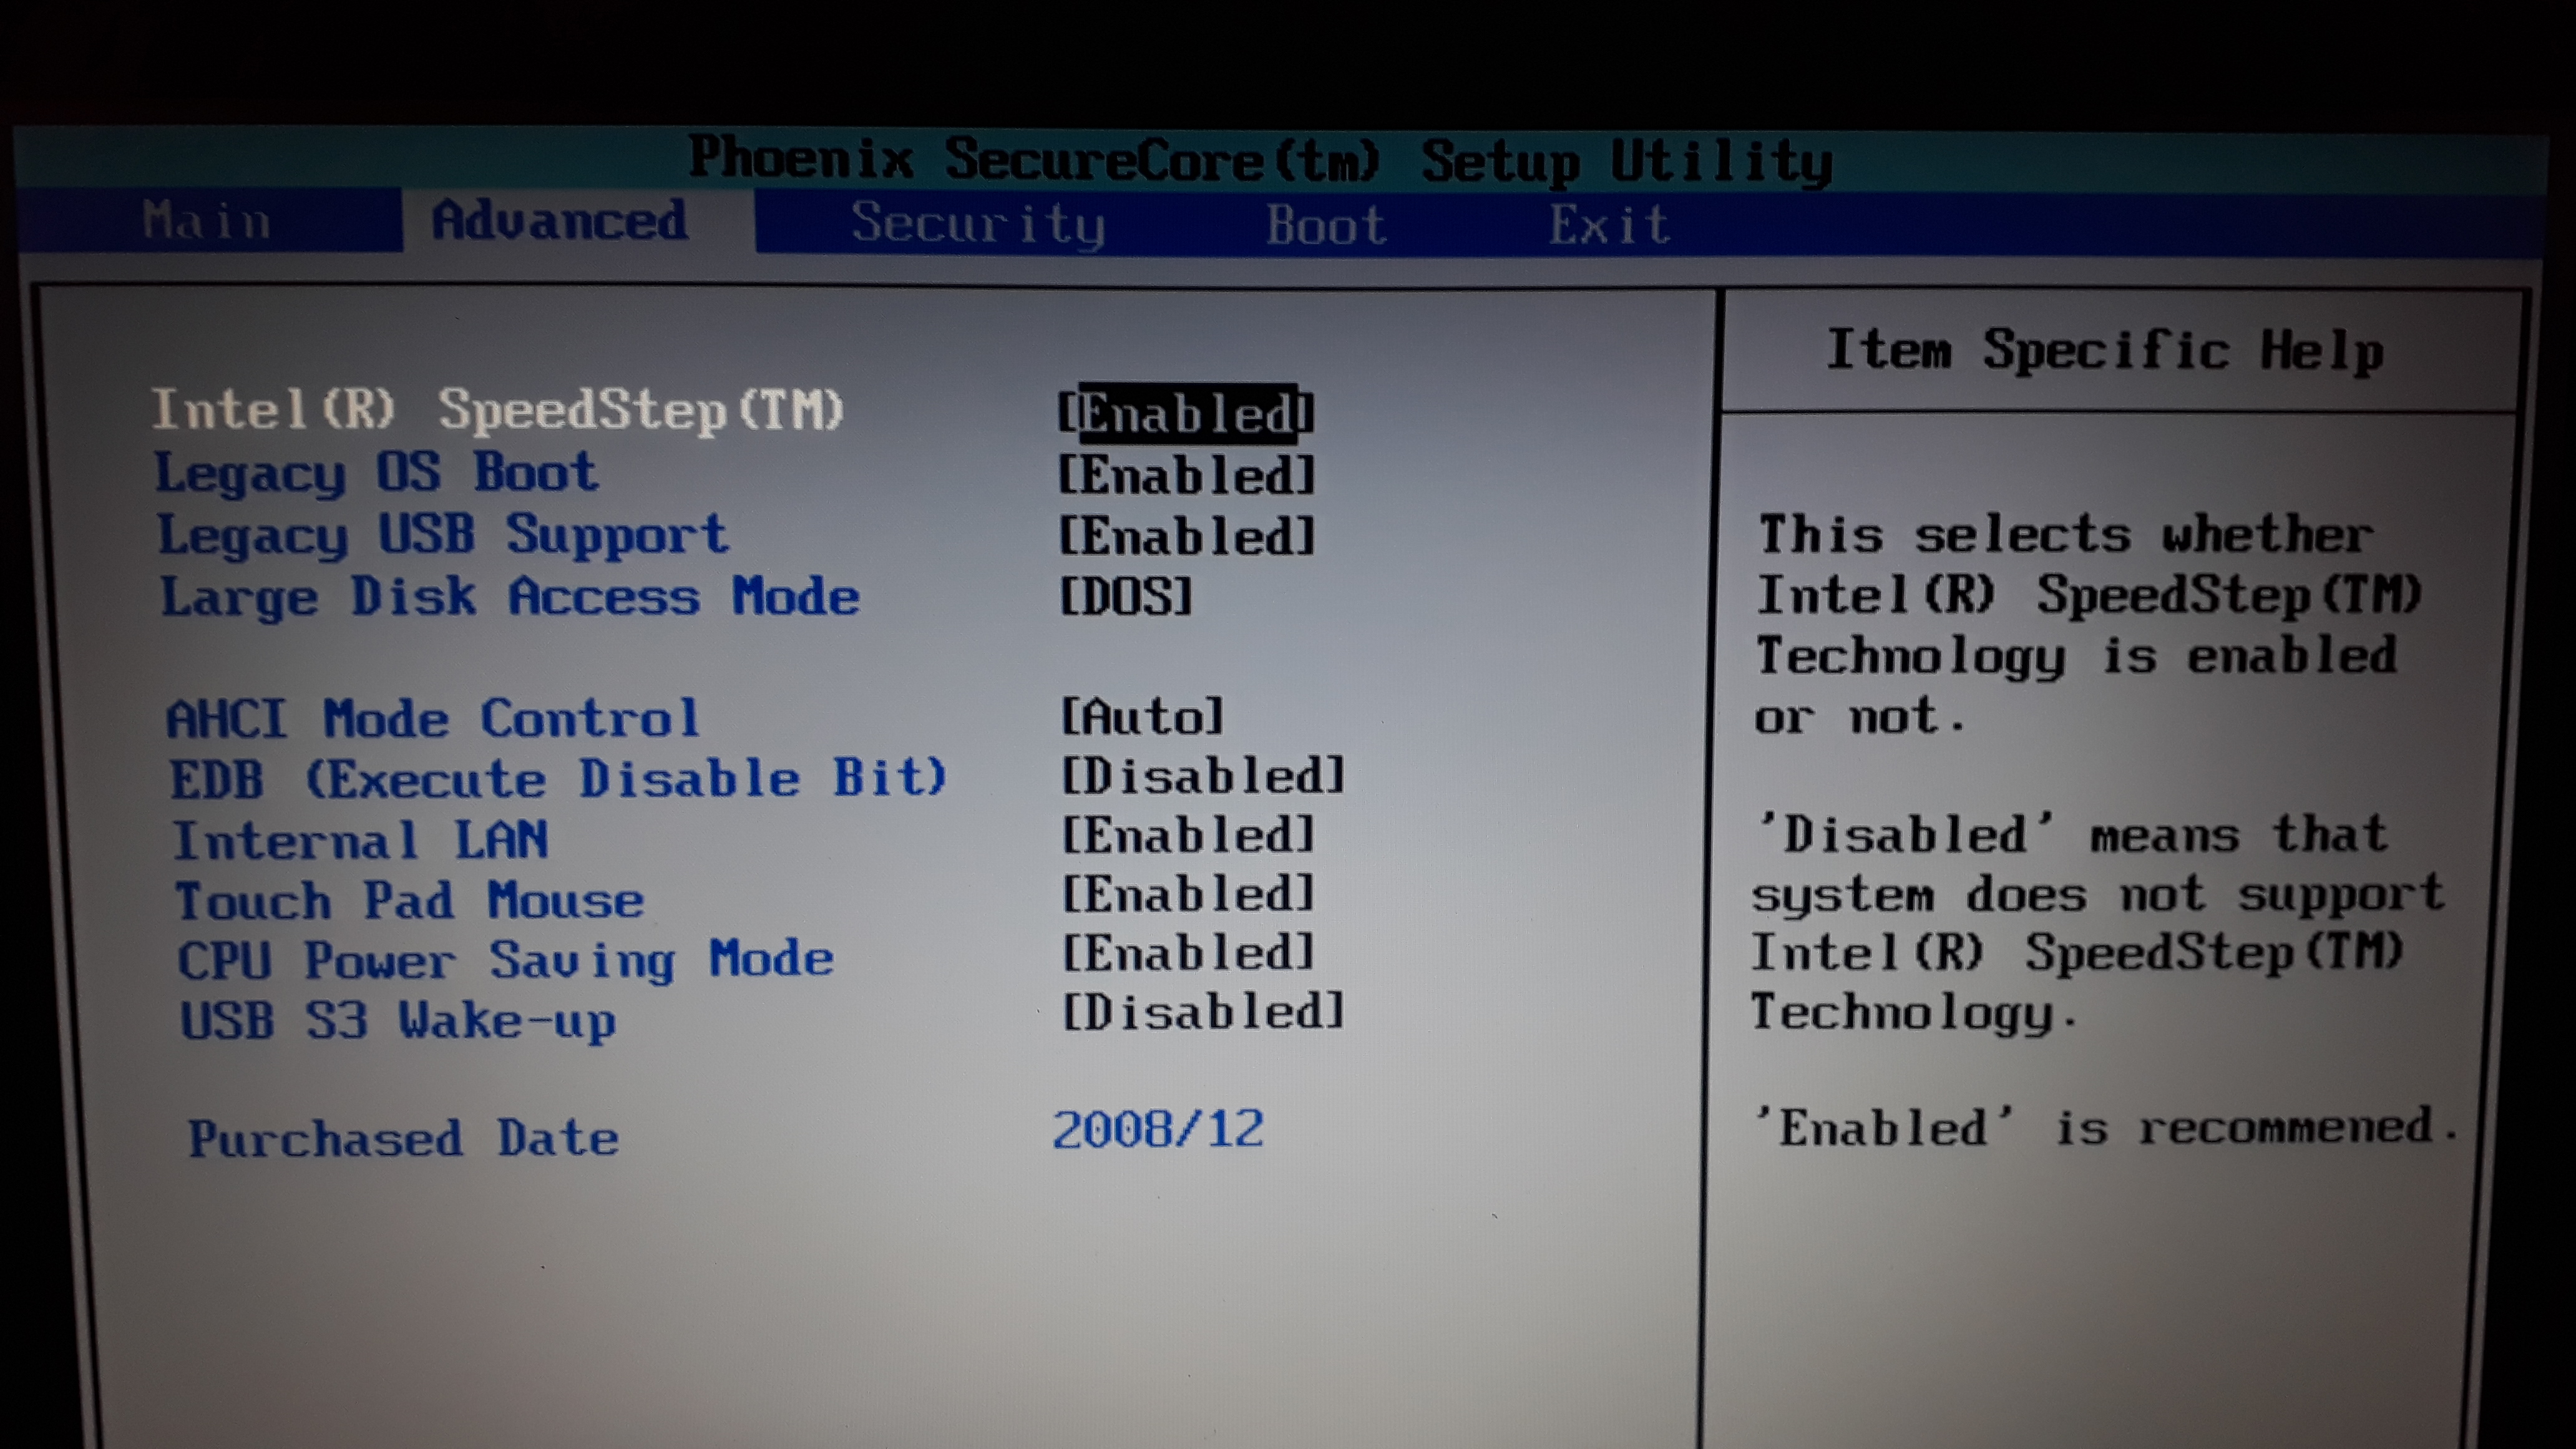Click the Purchased Date label
The width and height of the screenshot is (2576, 1449).
[x=404, y=1138]
